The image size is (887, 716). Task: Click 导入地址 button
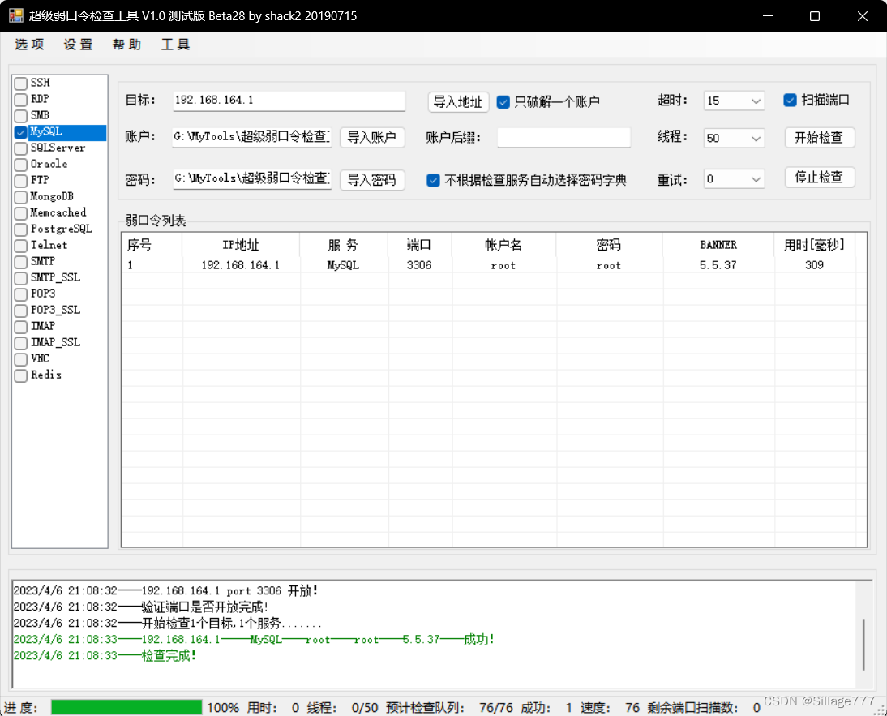tap(458, 102)
